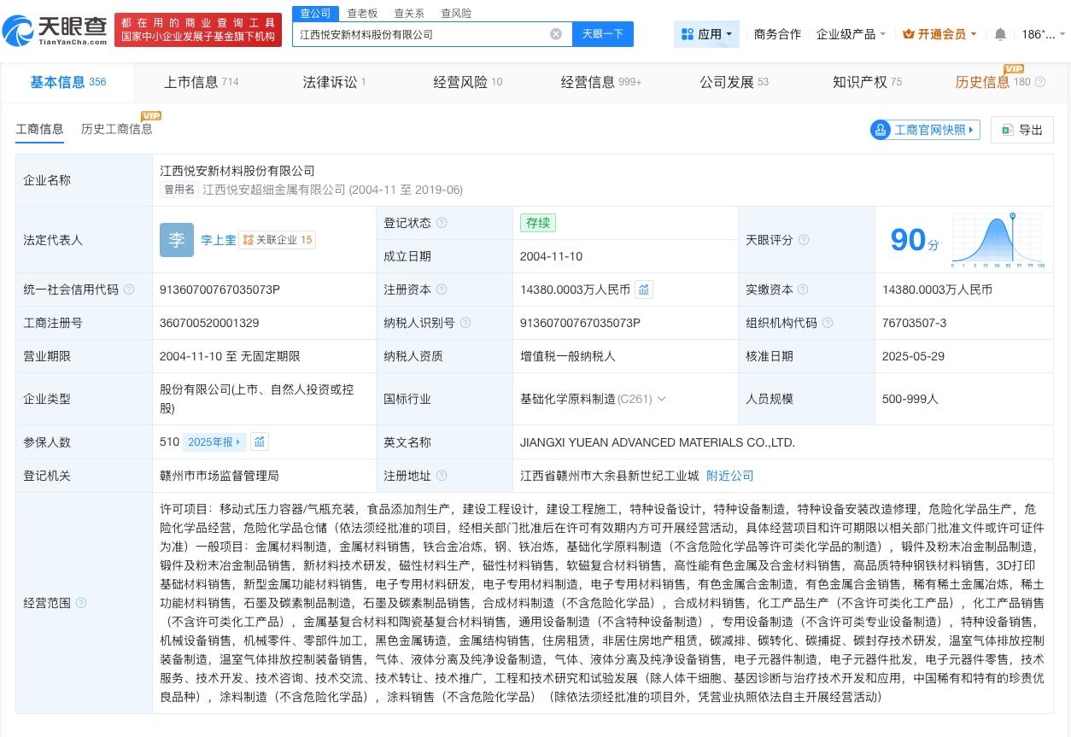Open the 知识产权 tab
The height and width of the screenshot is (737, 1071).
point(867,82)
